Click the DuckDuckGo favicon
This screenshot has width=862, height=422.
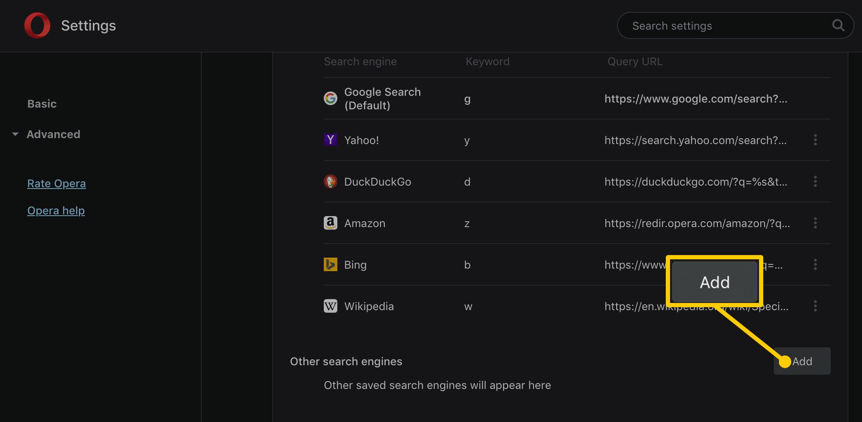point(331,182)
